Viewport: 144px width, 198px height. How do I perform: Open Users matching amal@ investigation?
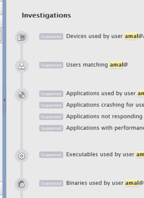[x=97, y=65]
